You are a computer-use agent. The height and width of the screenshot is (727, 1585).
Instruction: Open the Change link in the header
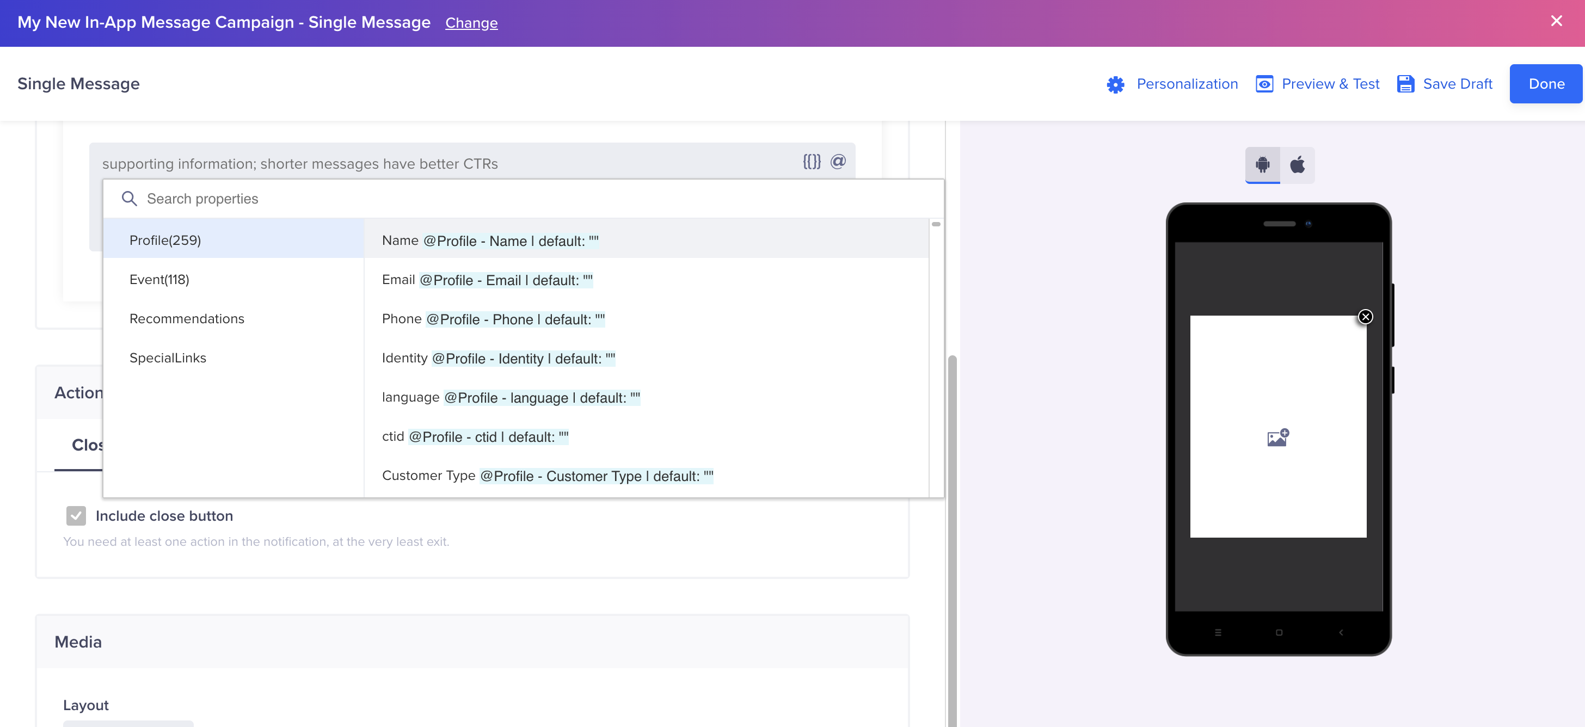(x=471, y=23)
